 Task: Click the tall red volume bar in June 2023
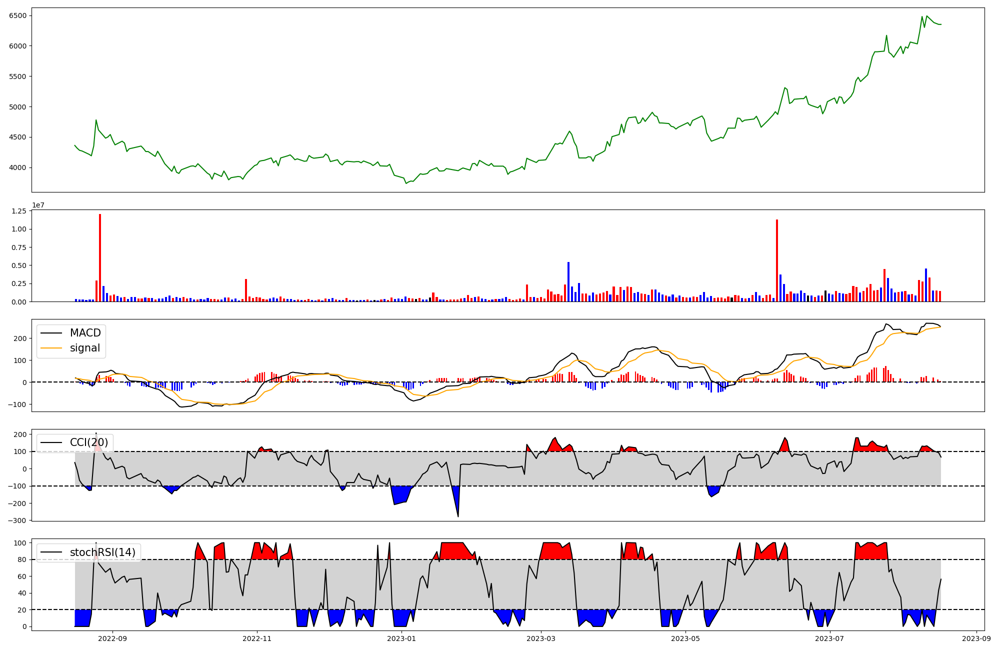(x=776, y=260)
